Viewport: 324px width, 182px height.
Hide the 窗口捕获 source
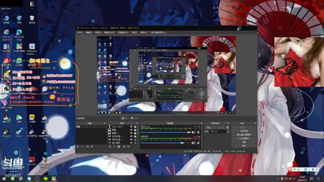coord(131,143)
